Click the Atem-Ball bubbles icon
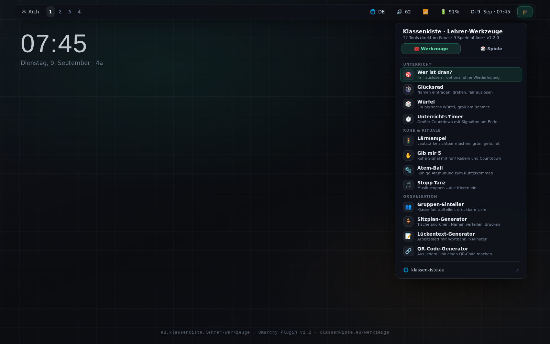550x344 pixels. point(408,170)
